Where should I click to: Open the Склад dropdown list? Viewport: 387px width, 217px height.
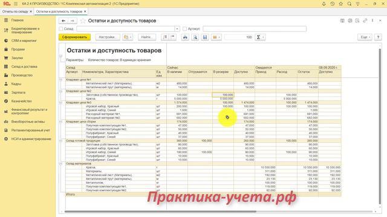[x=177, y=29]
